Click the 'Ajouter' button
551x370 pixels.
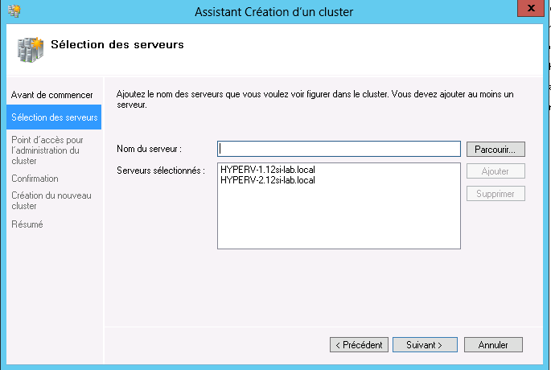point(495,171)
